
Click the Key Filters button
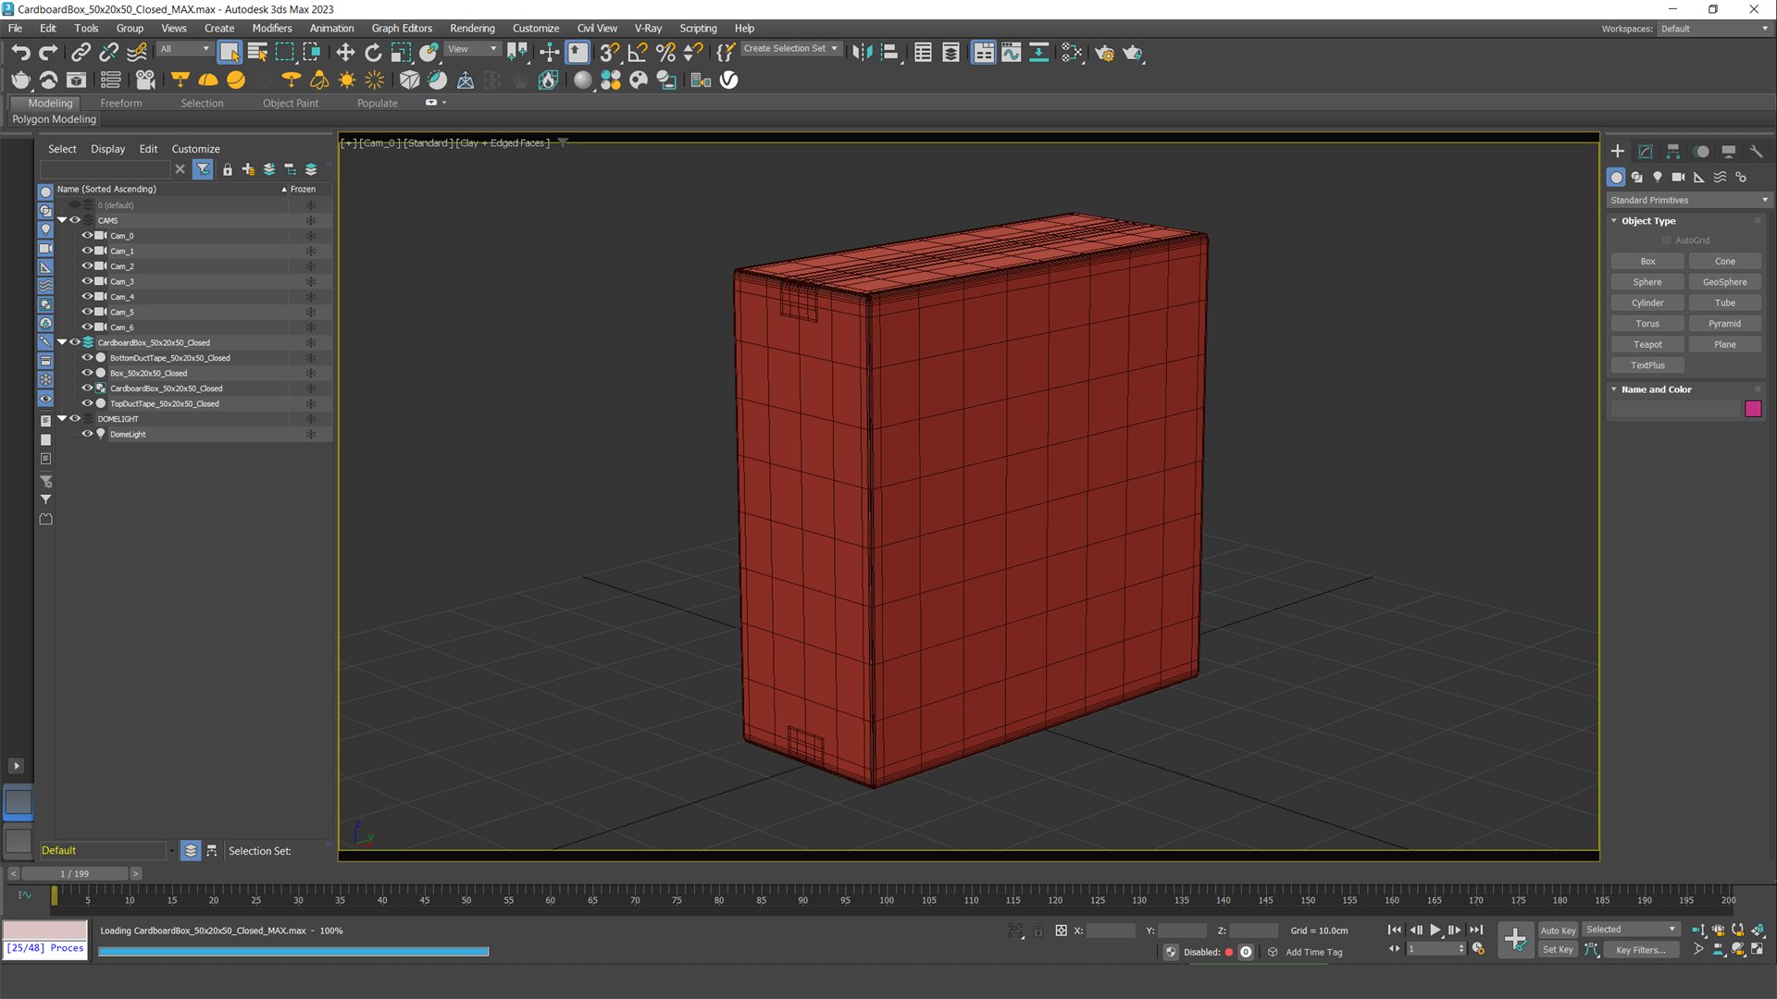(1641, 950)
